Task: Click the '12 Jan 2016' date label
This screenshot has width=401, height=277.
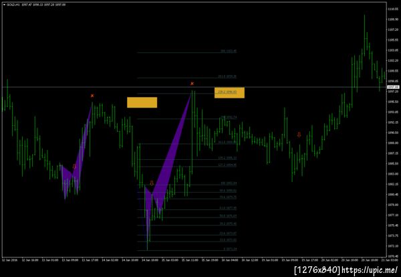Action: [x=9, y=260]
